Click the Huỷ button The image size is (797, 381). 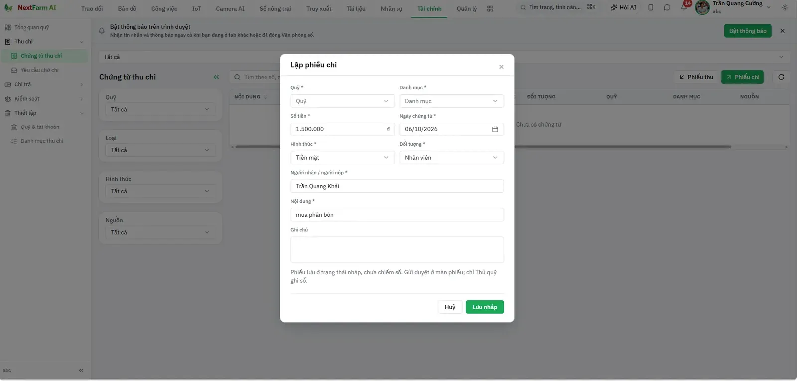click(450, 307)
